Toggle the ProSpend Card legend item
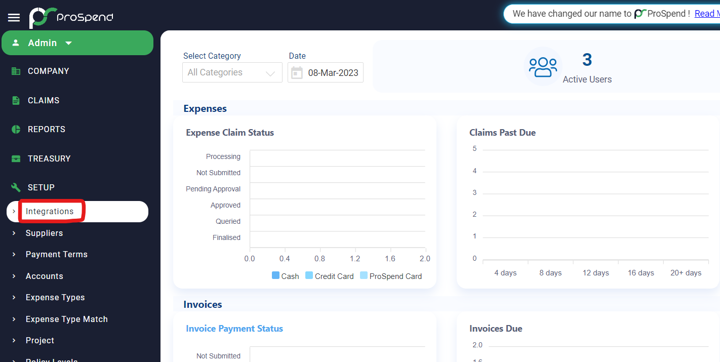Viewport: 720px width, 362px height. pos(390,276)
